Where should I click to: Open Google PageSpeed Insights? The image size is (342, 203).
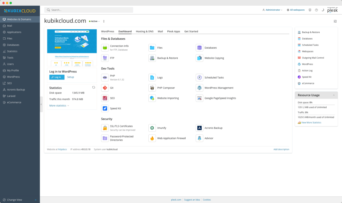216,98
